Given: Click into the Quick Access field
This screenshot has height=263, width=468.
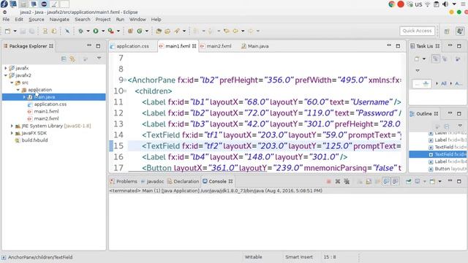Looking at the screenshot, I should point(417,31).
